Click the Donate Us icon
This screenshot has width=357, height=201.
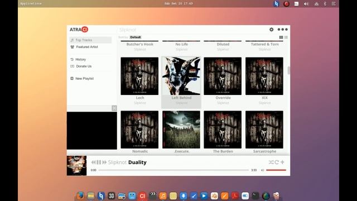point(72,66)
